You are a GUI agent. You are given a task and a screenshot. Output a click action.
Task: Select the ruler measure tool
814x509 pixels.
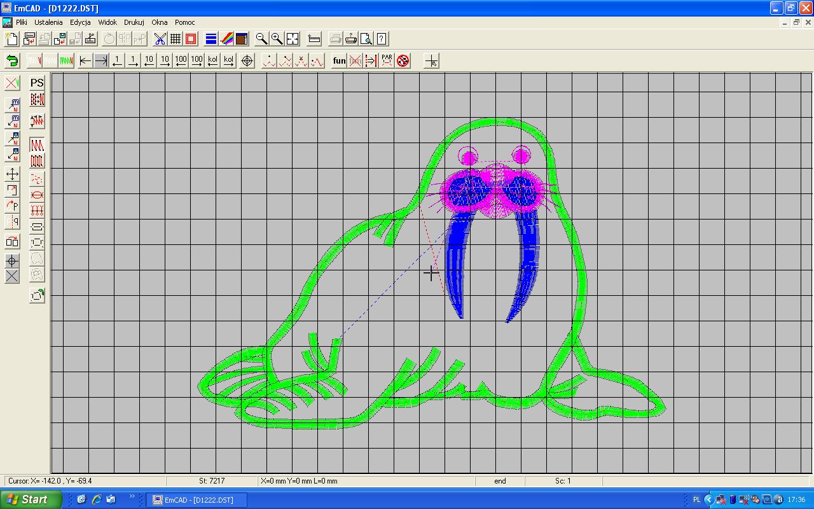click(x=314, y=39)
